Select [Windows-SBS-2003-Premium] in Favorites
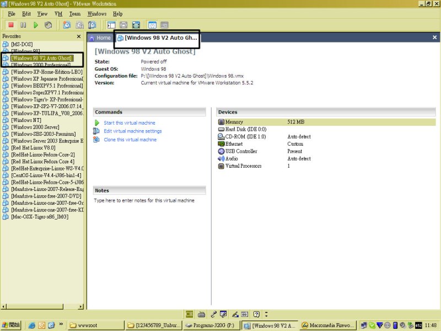 [x=44, y=134]
